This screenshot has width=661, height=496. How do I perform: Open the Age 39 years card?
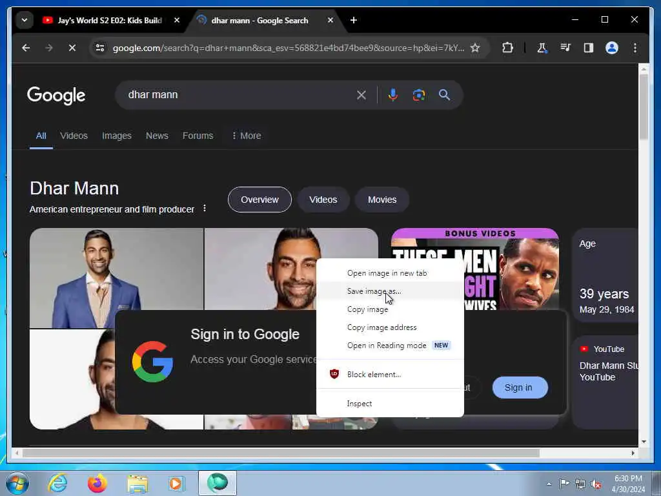(x=605, y=275)
